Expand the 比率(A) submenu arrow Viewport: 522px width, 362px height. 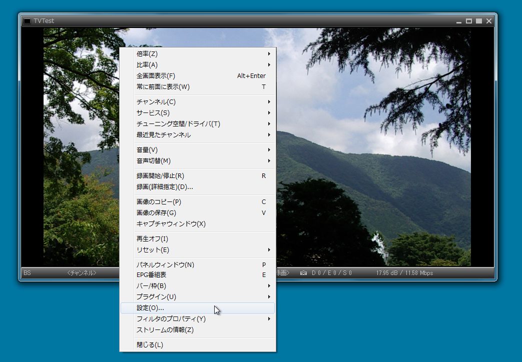pos(269,64)
